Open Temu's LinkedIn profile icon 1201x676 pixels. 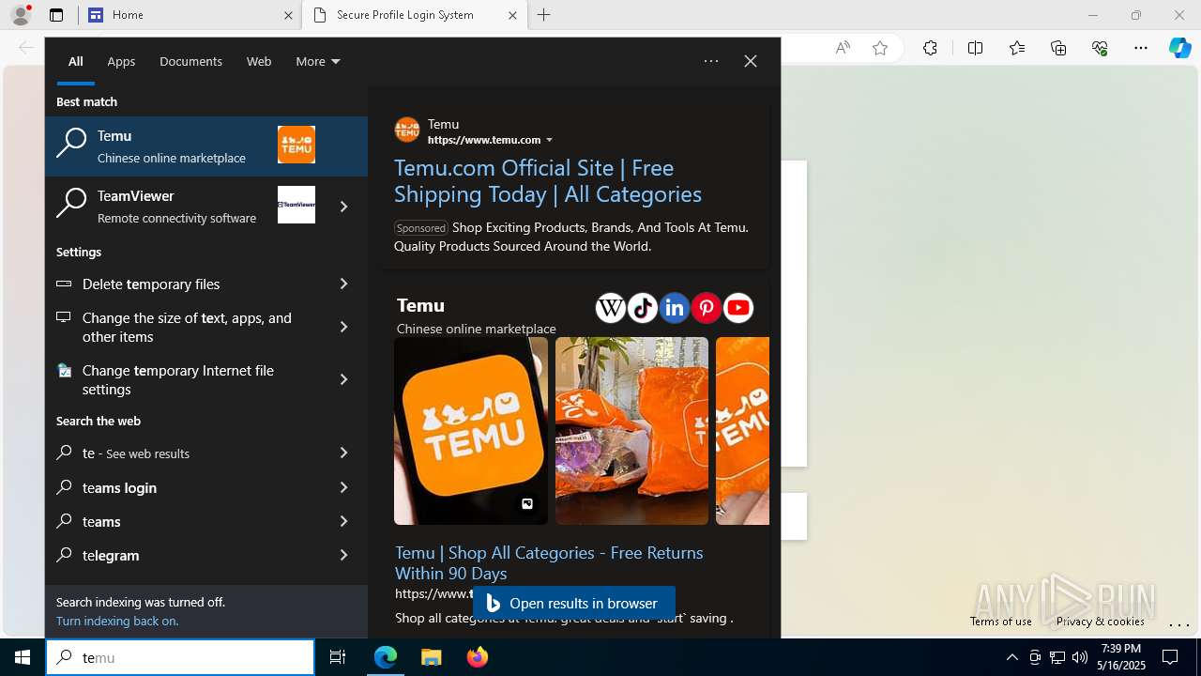point(675,308)
